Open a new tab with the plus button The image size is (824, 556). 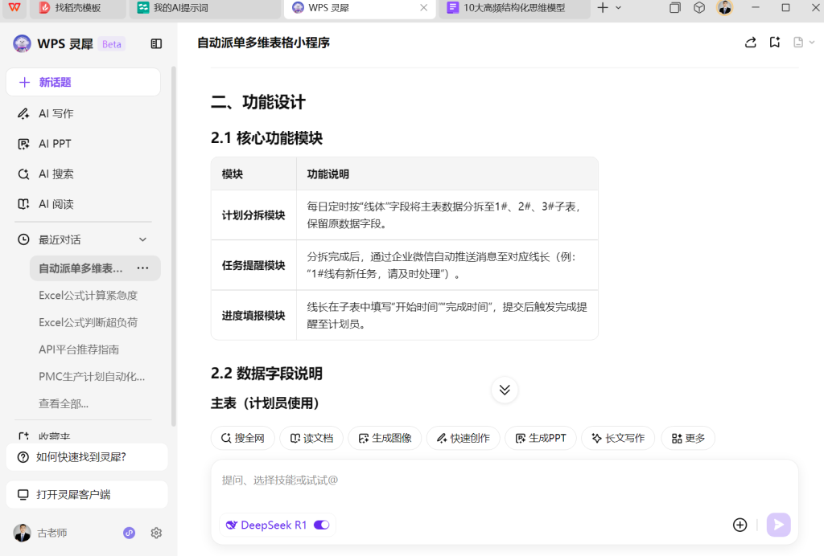[603, 8]
